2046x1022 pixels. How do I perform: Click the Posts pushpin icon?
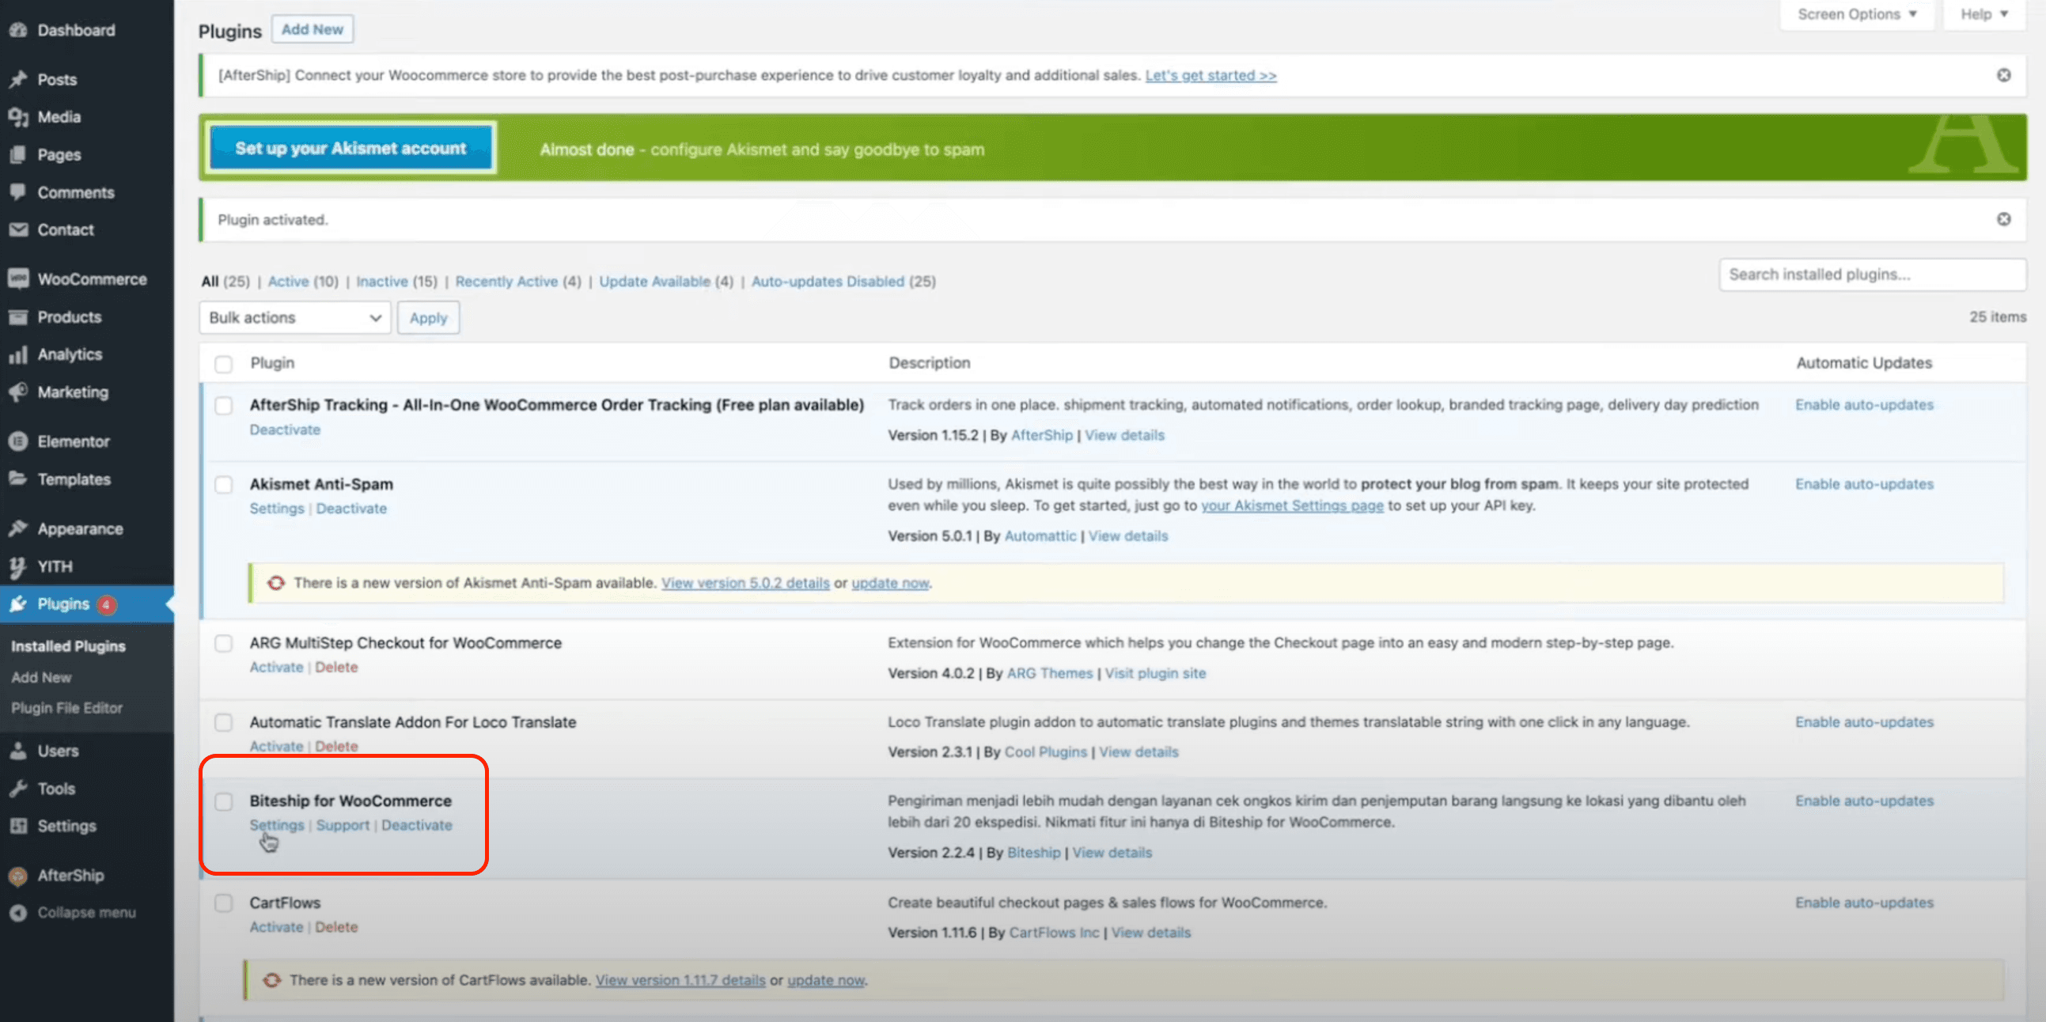pos(18,79)
